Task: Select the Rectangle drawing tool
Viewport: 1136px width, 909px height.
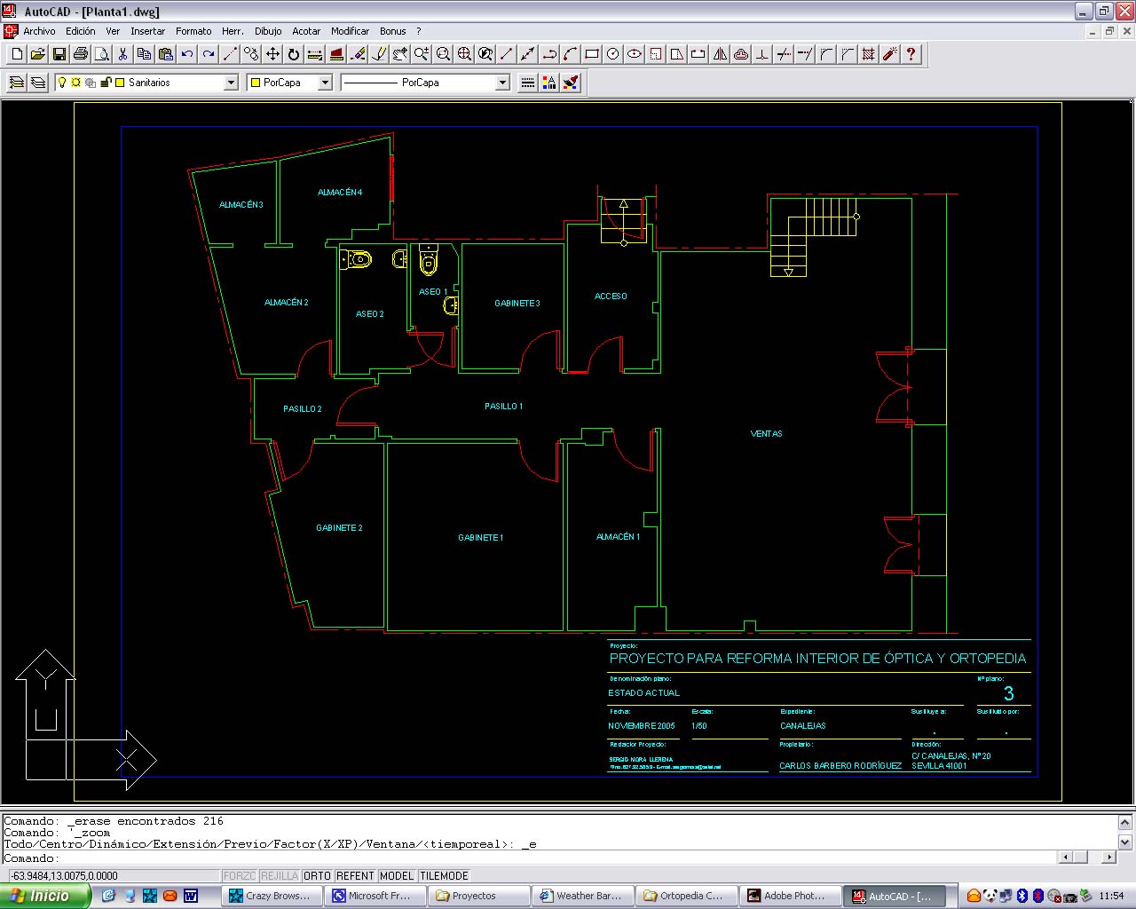Action: (x=592, y=54)
